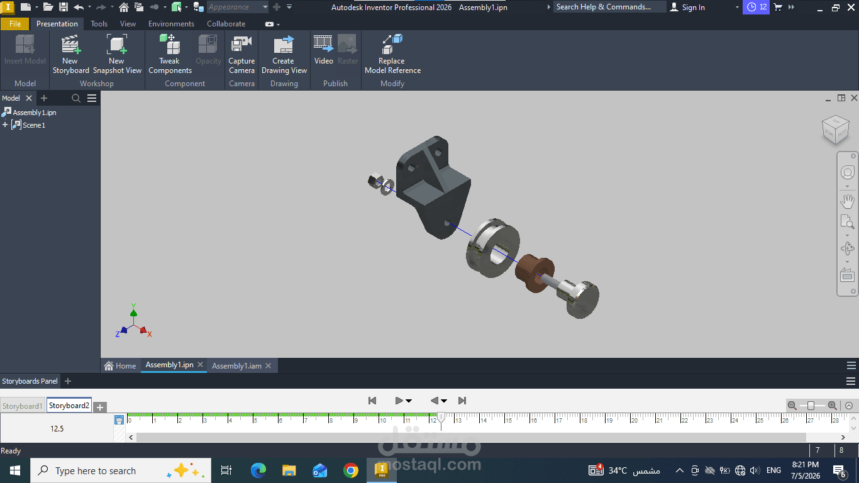Activate the Tweak Components tool

click(170, 55)
